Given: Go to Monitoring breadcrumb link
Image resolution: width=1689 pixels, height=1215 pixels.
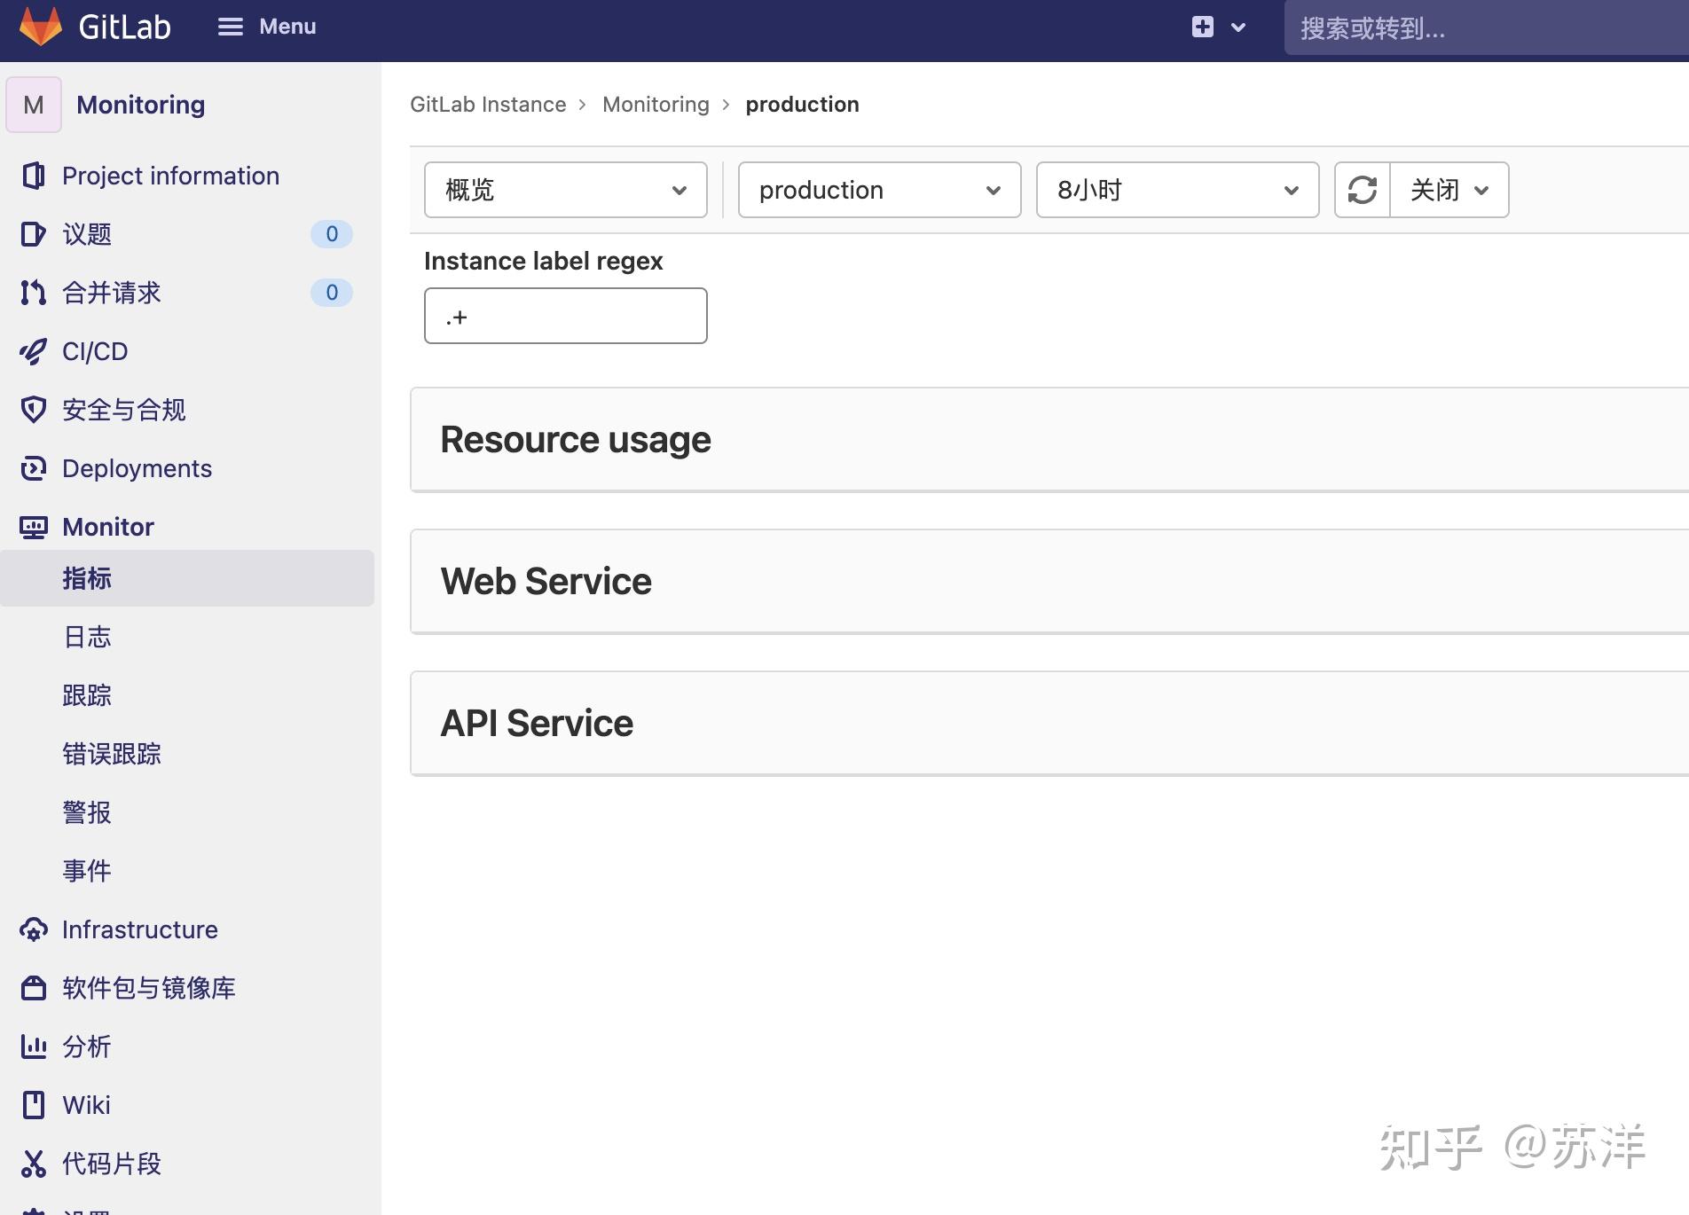Looking at the screenshot, I should pyautogui.click(x=656, y=104).
